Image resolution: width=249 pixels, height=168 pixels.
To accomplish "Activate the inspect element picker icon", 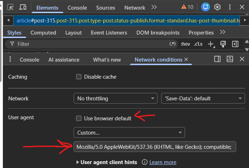I will click(x=10, y=7).
